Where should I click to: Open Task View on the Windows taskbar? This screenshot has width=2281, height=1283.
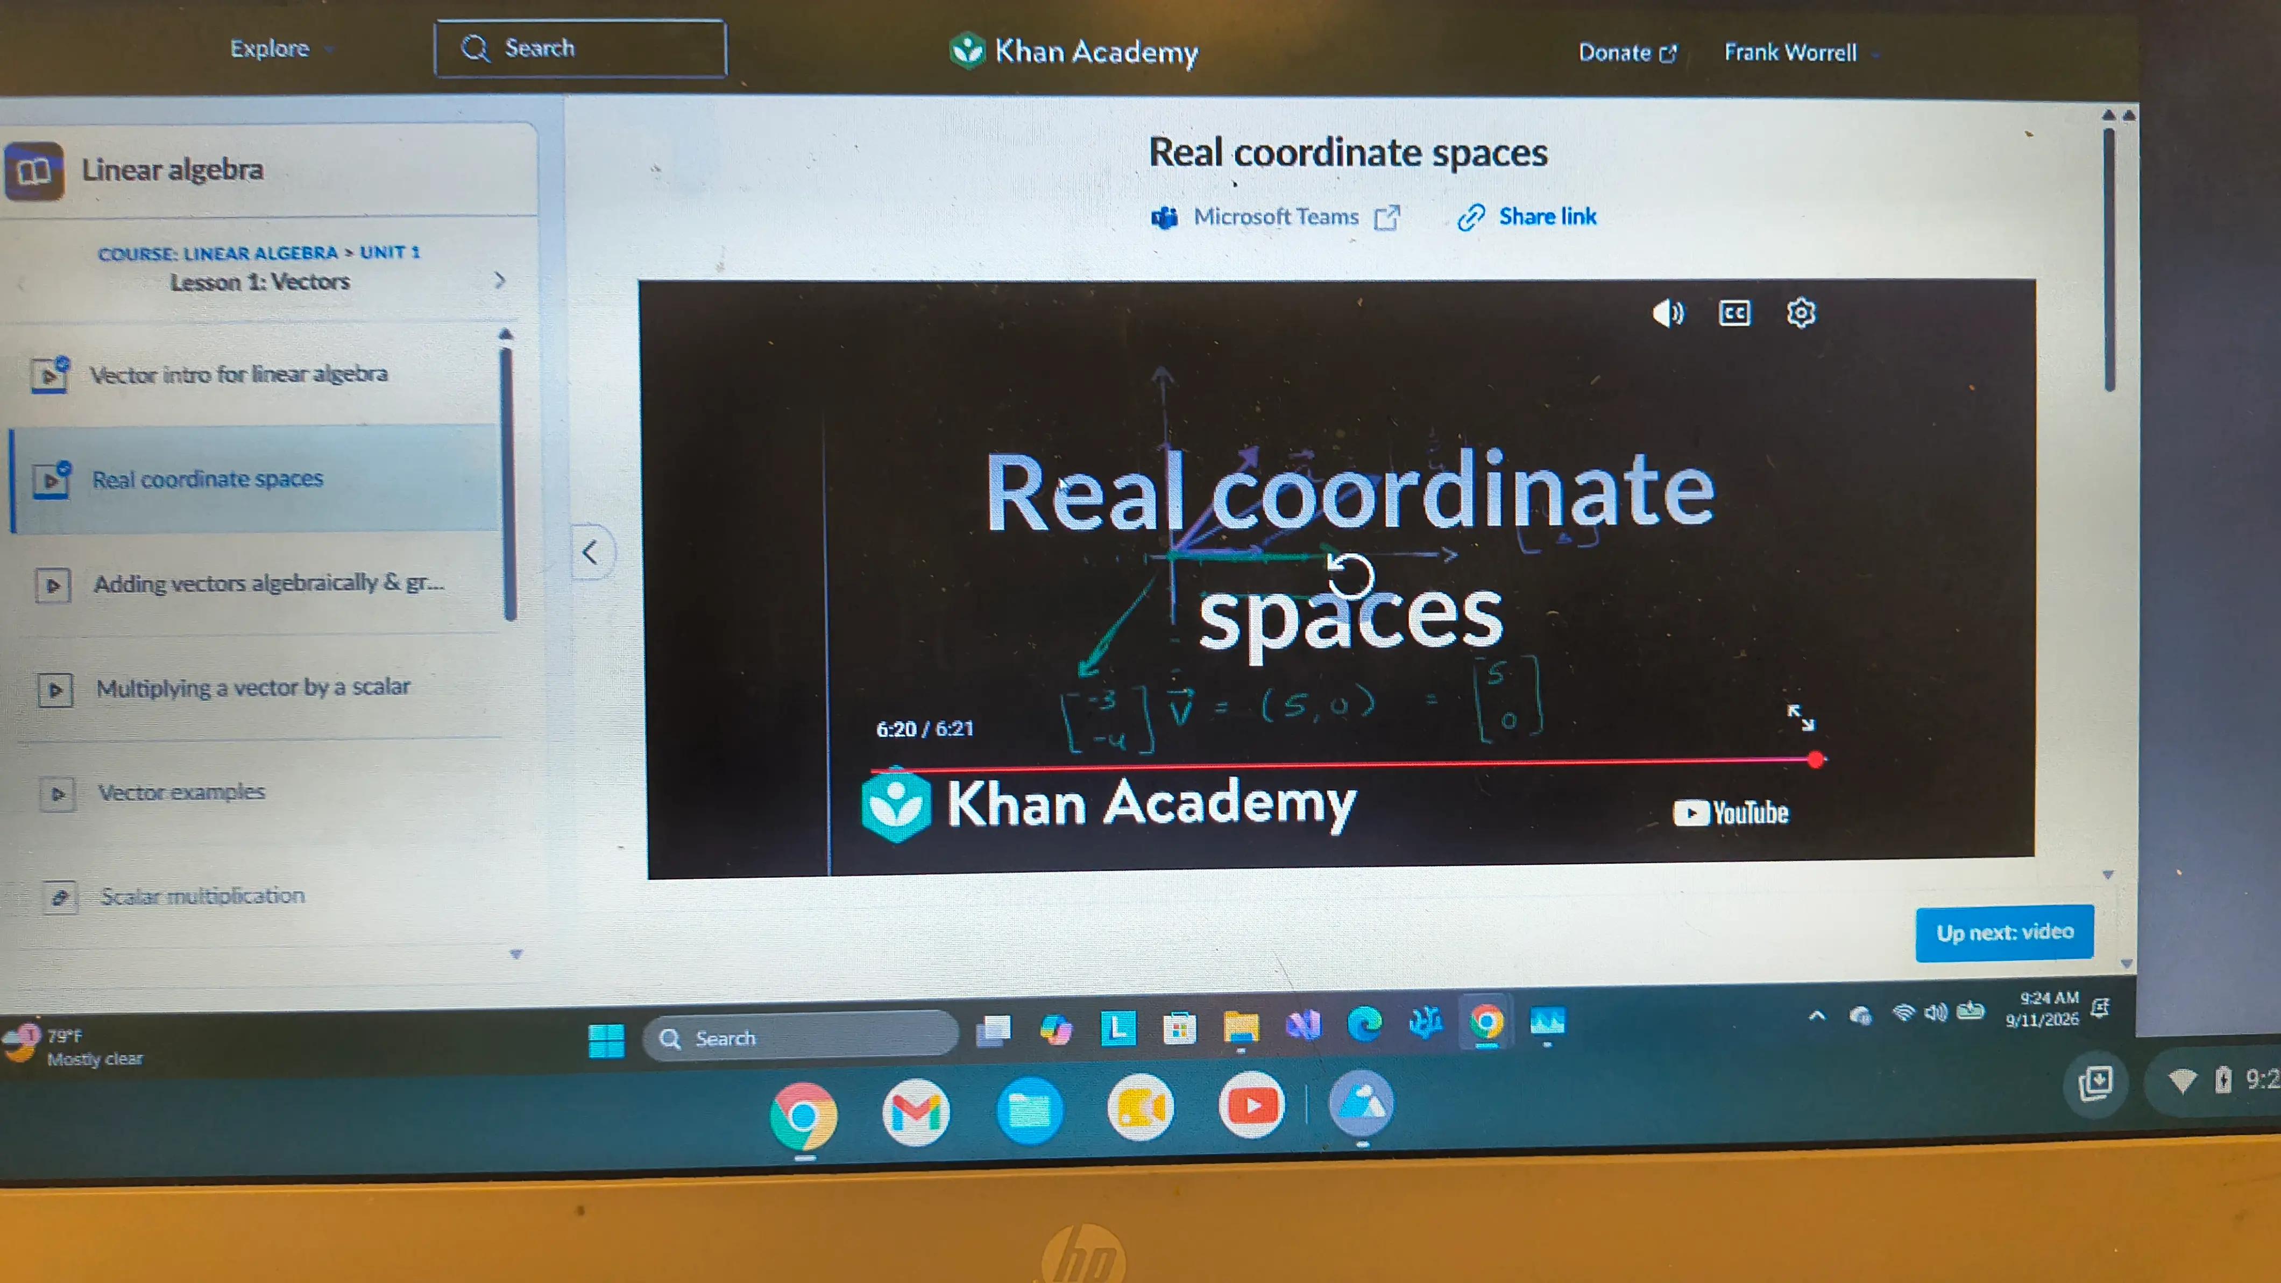tap(994, 1031)
